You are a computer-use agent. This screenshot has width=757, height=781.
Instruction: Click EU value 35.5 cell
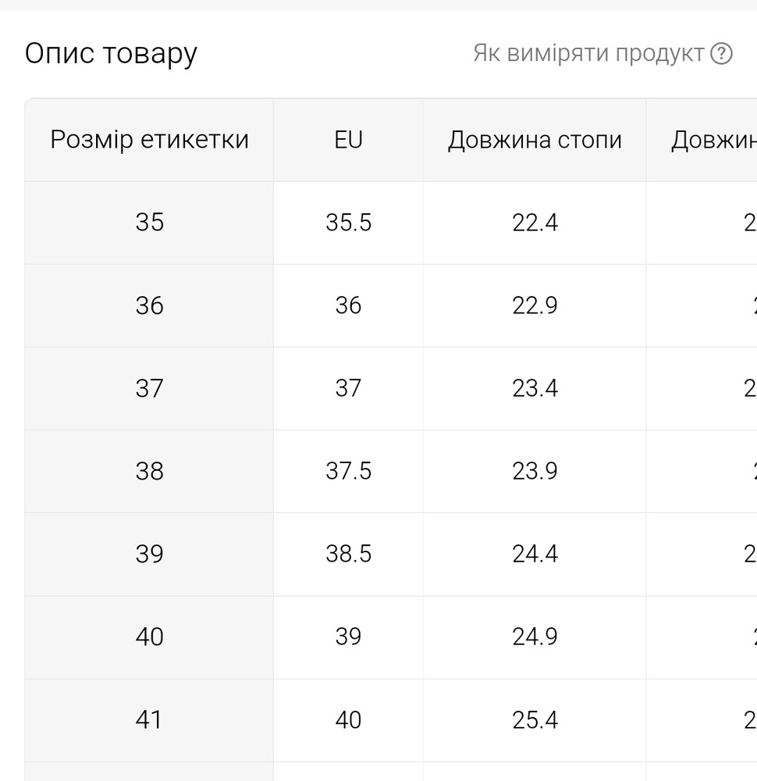[x=348, y=223]
